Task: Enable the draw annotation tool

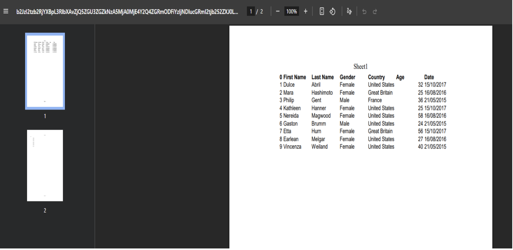Action: pos(349,12)
